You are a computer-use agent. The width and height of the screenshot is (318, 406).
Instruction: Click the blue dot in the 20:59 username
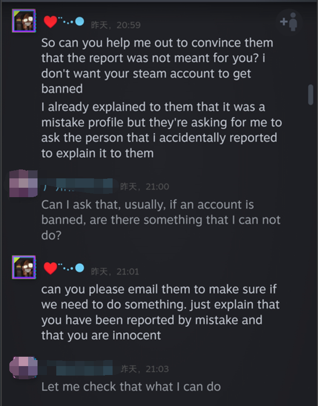click(80, 21)
